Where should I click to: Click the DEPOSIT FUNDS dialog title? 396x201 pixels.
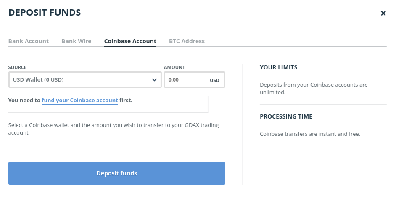coord(45,12)
